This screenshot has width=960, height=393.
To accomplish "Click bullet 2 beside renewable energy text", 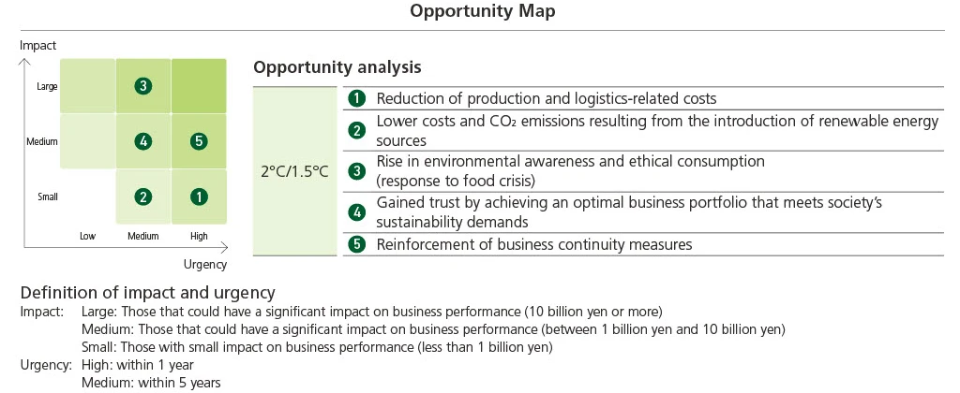I will pos(356,131).
